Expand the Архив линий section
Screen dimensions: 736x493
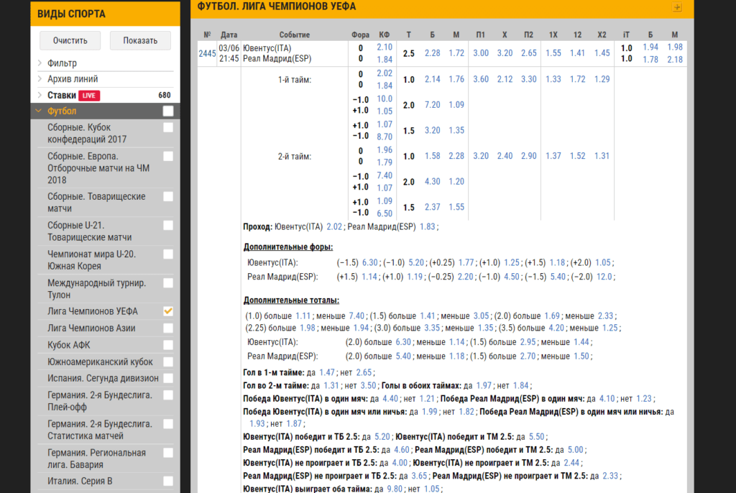coord(73,79)
